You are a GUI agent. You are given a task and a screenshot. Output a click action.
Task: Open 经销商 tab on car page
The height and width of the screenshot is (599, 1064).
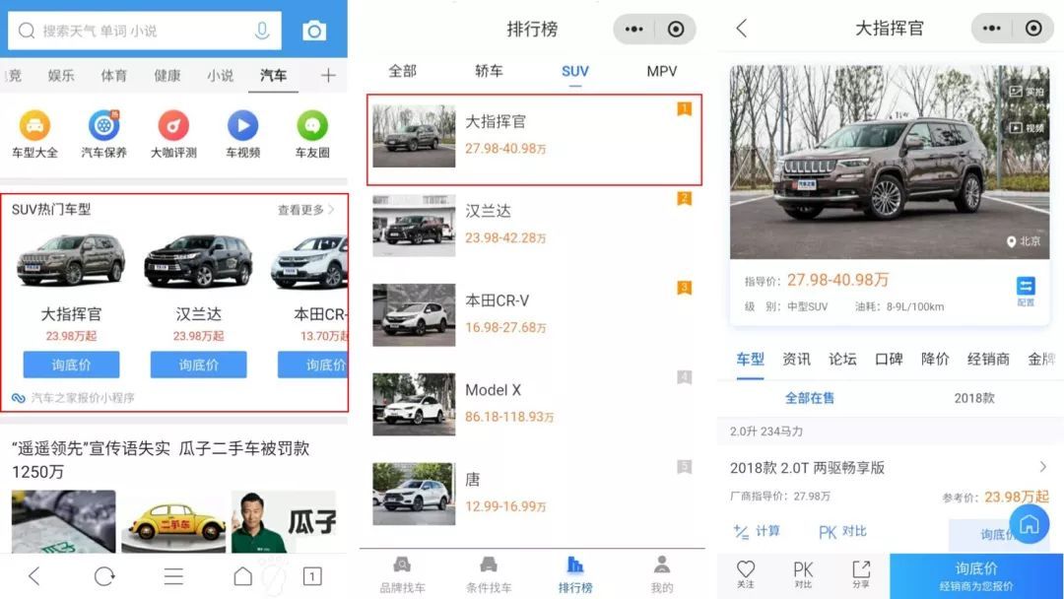coord(988,359)
